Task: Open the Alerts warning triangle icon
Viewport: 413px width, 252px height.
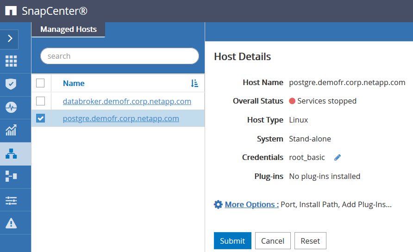Action: tap(11, 223)
